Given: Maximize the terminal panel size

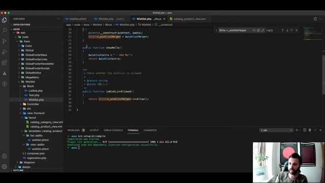Looking at the screenshot, I should pos(315,130).
